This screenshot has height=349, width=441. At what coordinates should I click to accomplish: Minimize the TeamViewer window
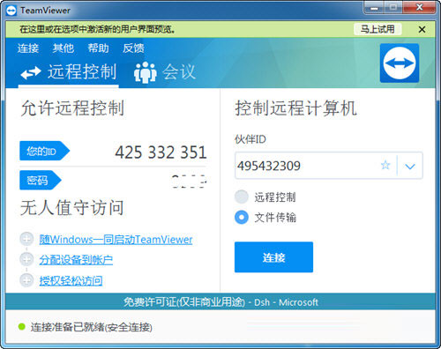click(x=374, y=7)
